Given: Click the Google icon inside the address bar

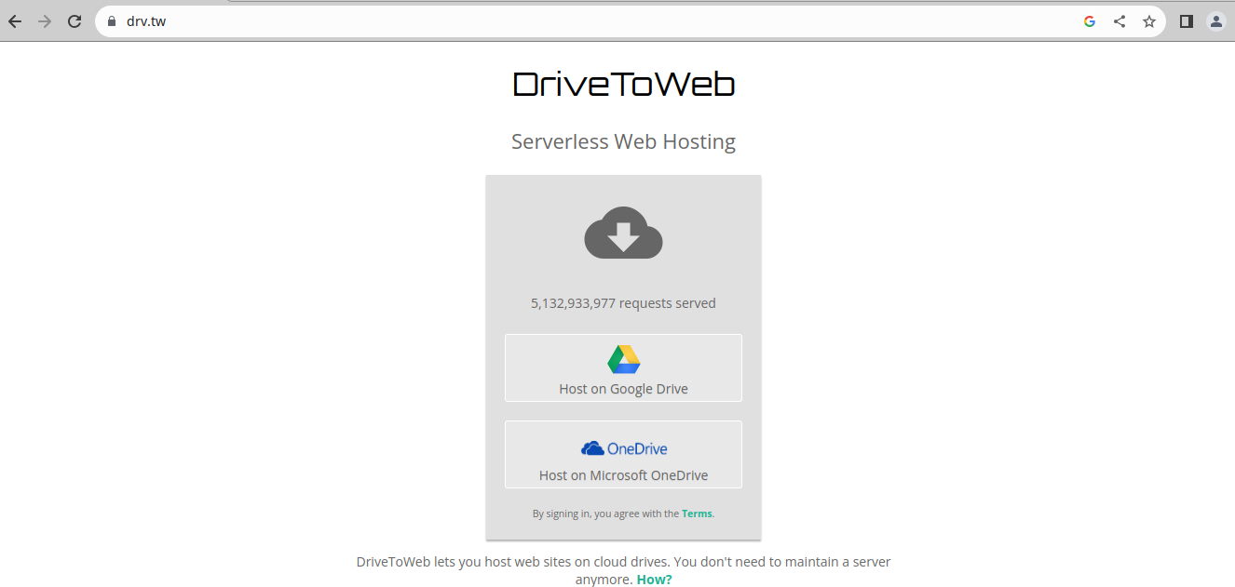Looking at the screenshot, I should coord(1089,20).
